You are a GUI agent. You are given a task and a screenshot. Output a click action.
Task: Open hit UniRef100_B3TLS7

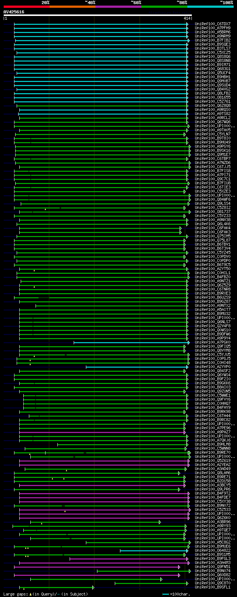213,48
